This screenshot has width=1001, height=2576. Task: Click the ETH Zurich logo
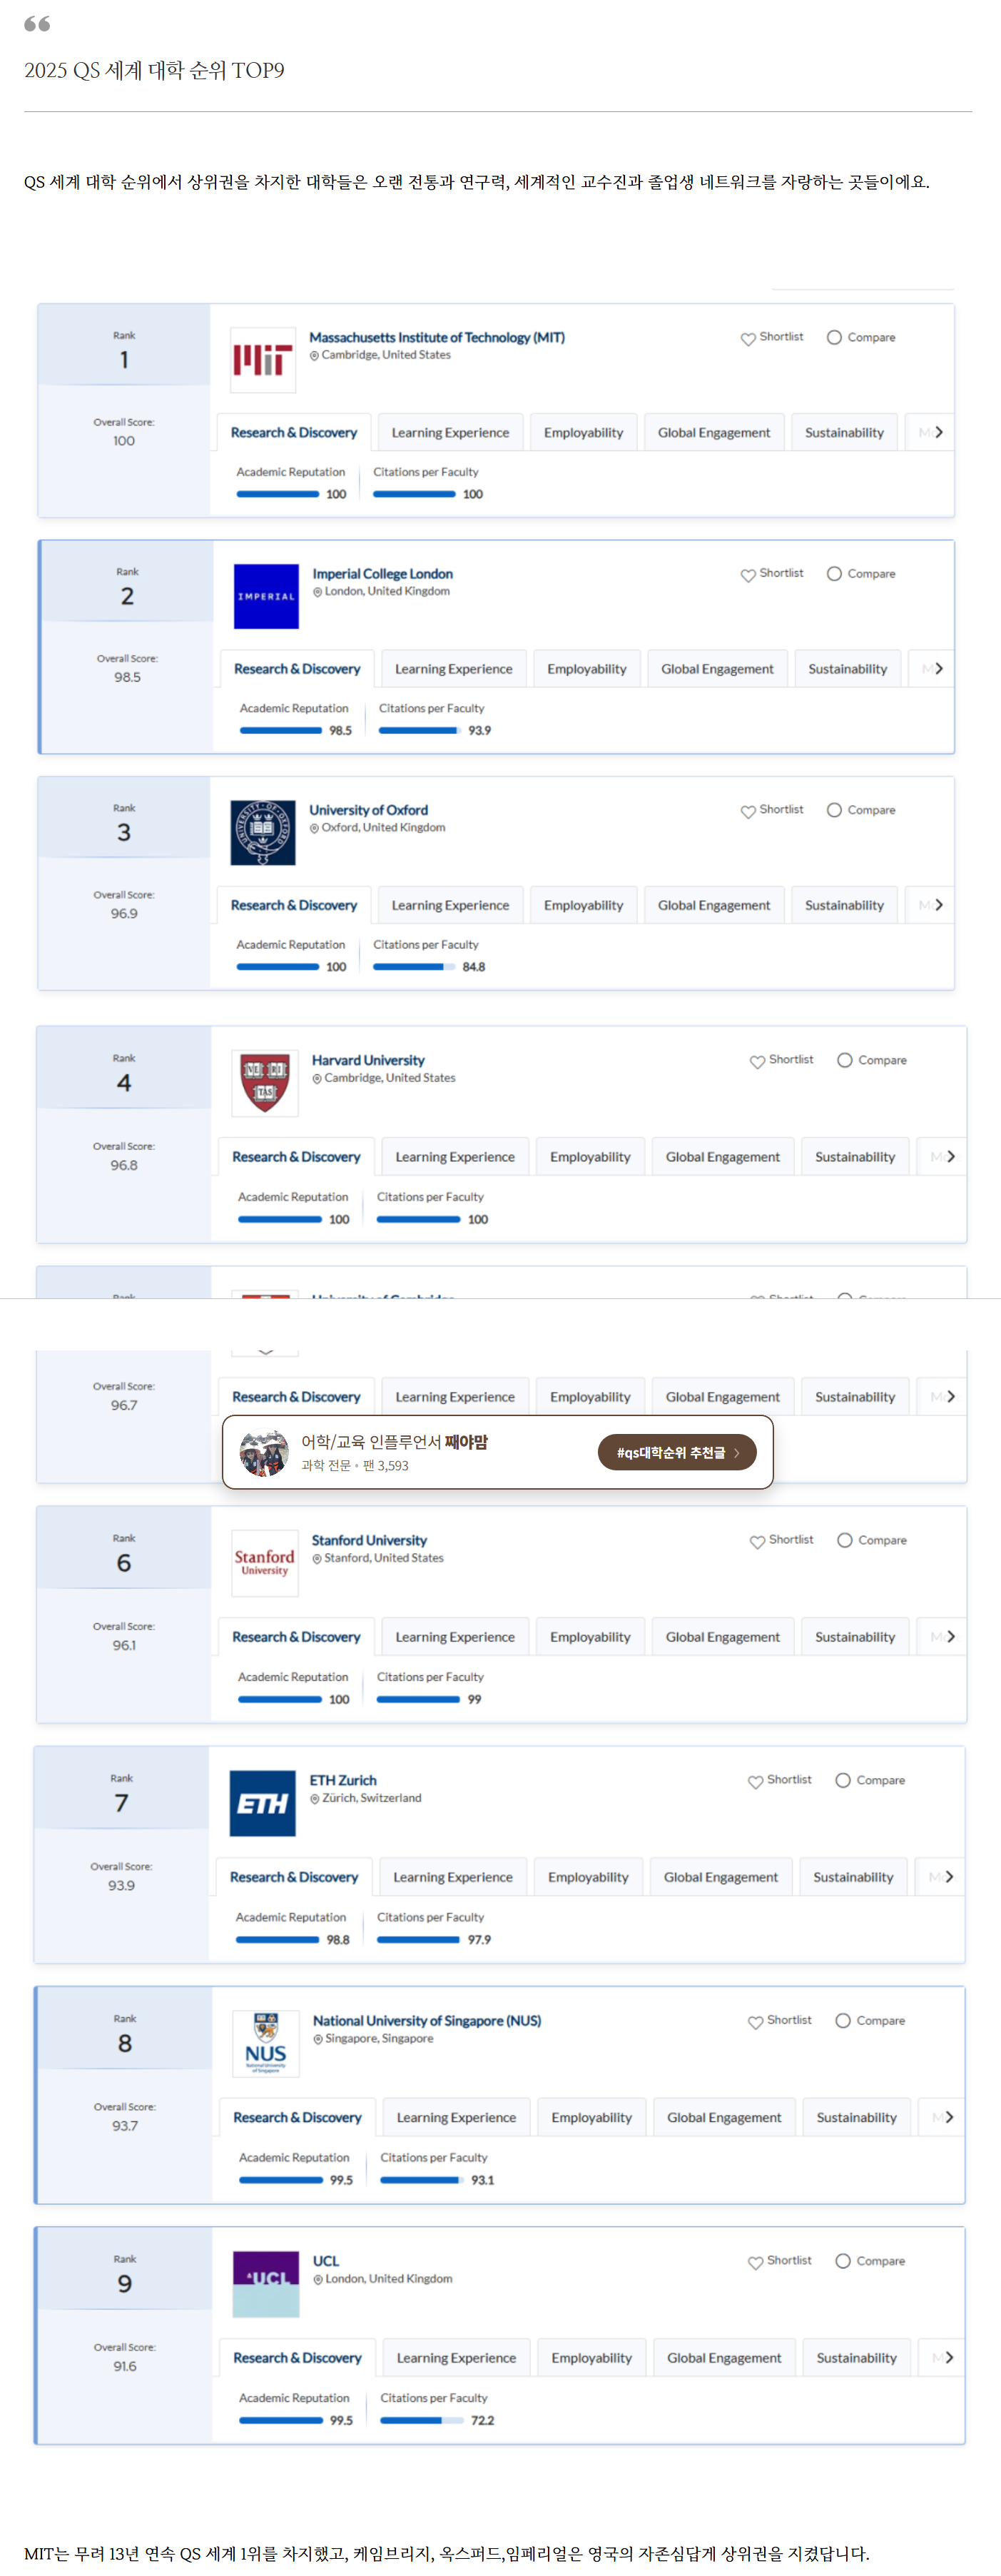263,1803
